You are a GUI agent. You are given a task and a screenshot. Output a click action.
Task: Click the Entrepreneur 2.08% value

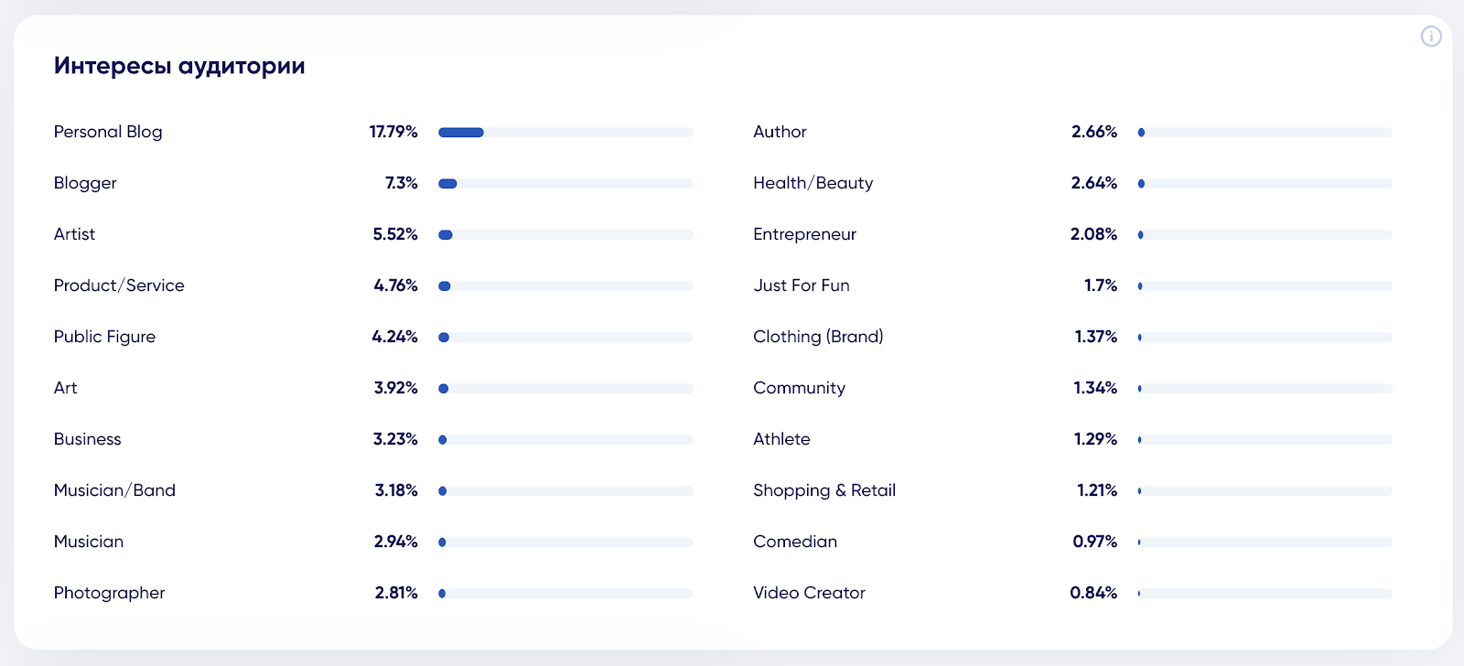point(1093,234)
